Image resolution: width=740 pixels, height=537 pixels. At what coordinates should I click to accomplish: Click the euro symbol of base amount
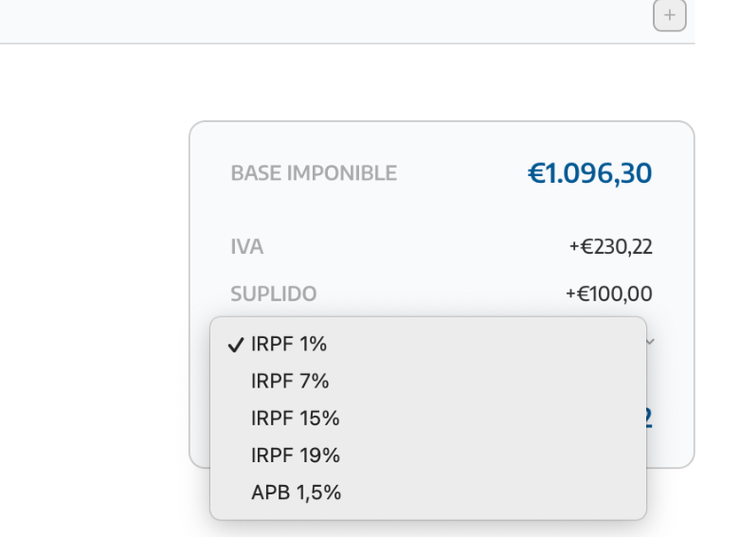point(534,174)
